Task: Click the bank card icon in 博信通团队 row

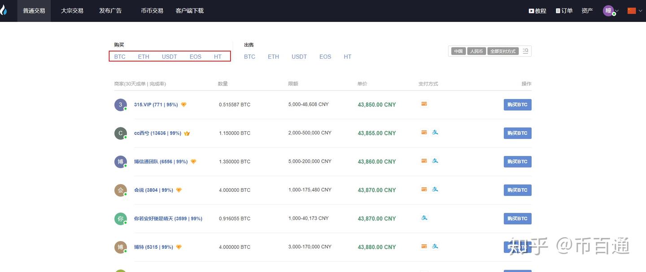Action: pos(424,161)
